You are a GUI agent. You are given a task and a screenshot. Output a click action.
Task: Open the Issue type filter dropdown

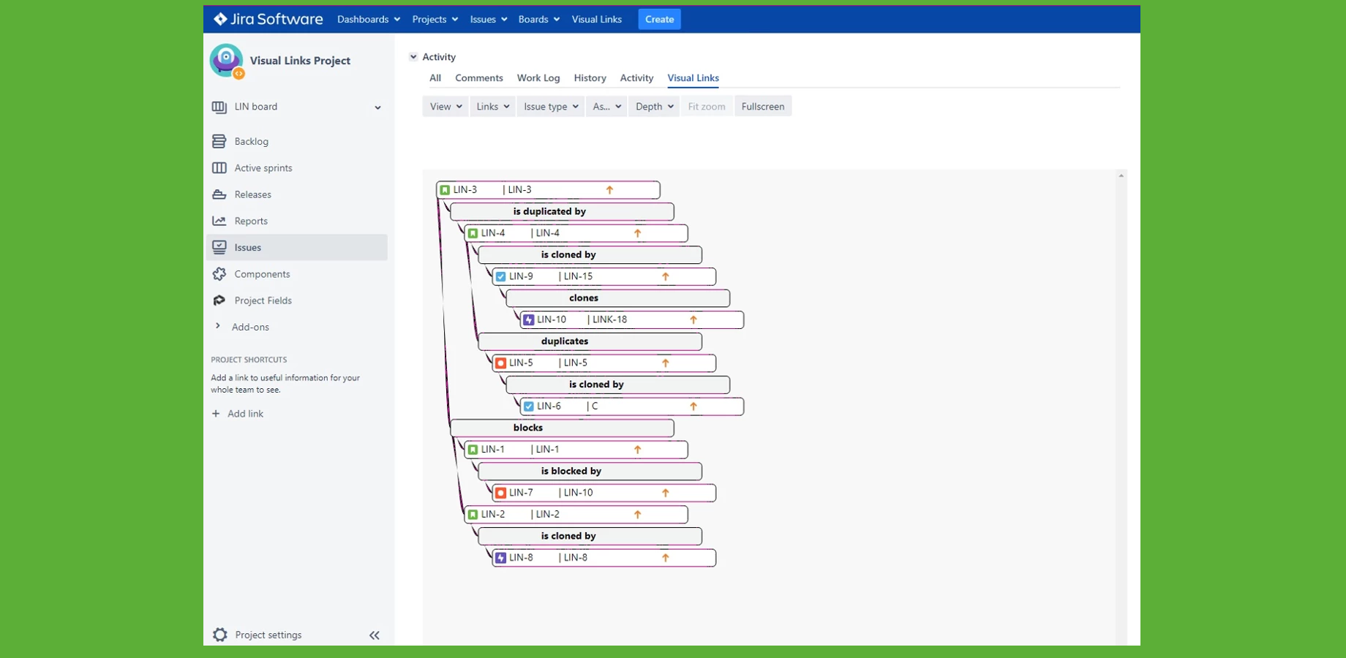coord(550,107)
